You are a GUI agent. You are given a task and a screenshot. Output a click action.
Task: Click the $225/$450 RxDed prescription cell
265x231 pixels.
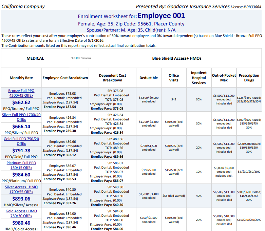[249, 99]
